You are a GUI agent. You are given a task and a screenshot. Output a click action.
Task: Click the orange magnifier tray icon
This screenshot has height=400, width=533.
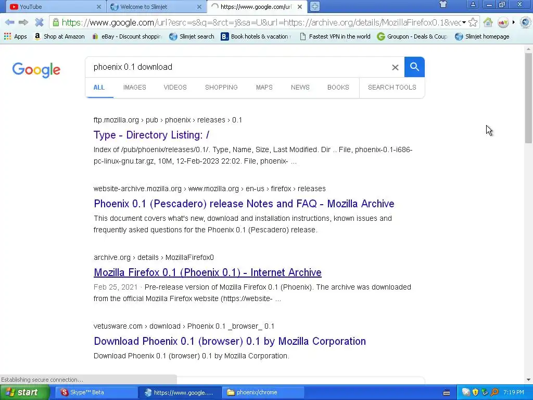coord(494,393)
